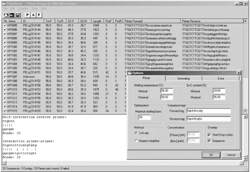Click the Primer Forward column header

point(152,21)
